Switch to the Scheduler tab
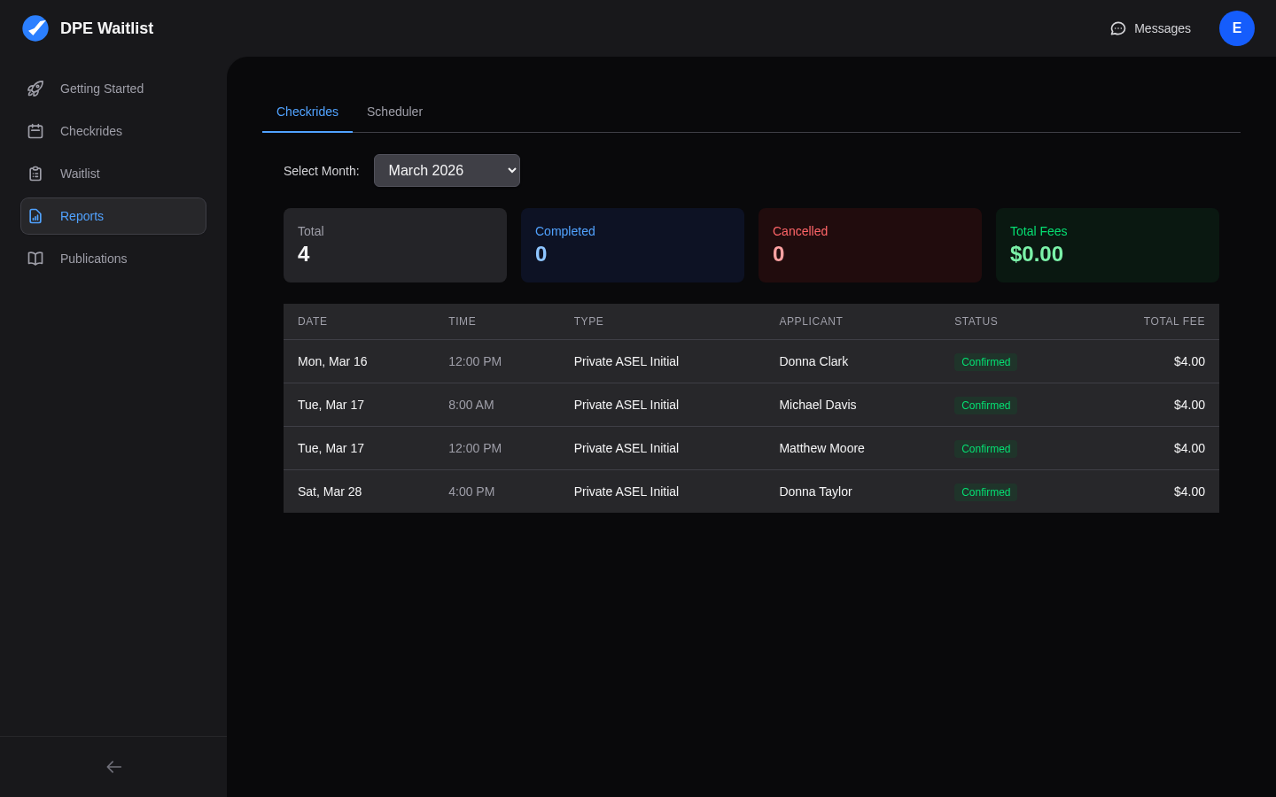 [394, 112]
